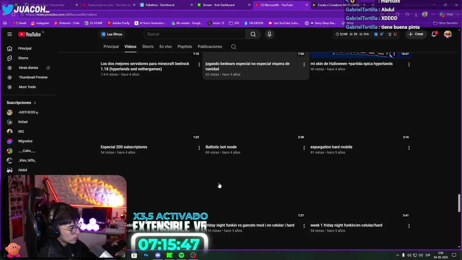The height and width of the screenshot is (260, 462).
Task: Open options for 'garcelo mod' video
Action: click(304, 226)
